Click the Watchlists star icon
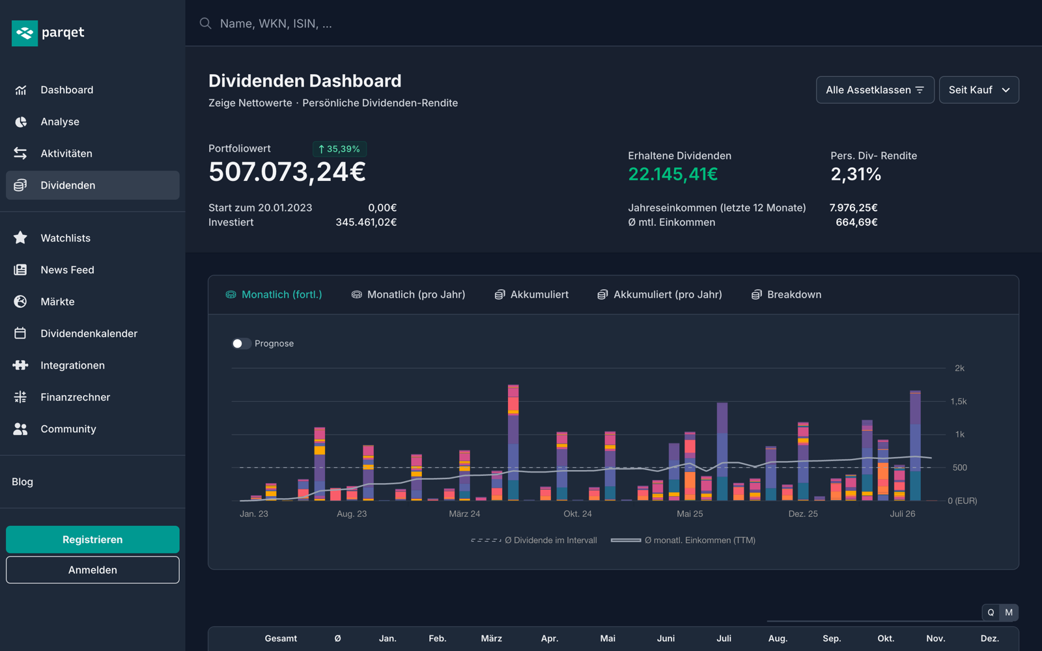1042x651 pixels. 21,238
